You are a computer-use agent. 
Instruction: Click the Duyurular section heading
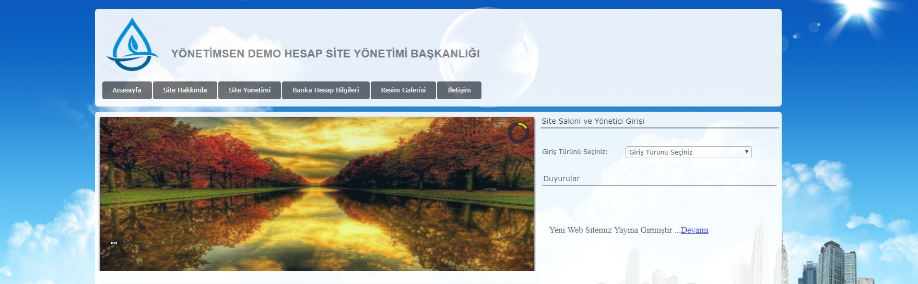coord(561,179)
